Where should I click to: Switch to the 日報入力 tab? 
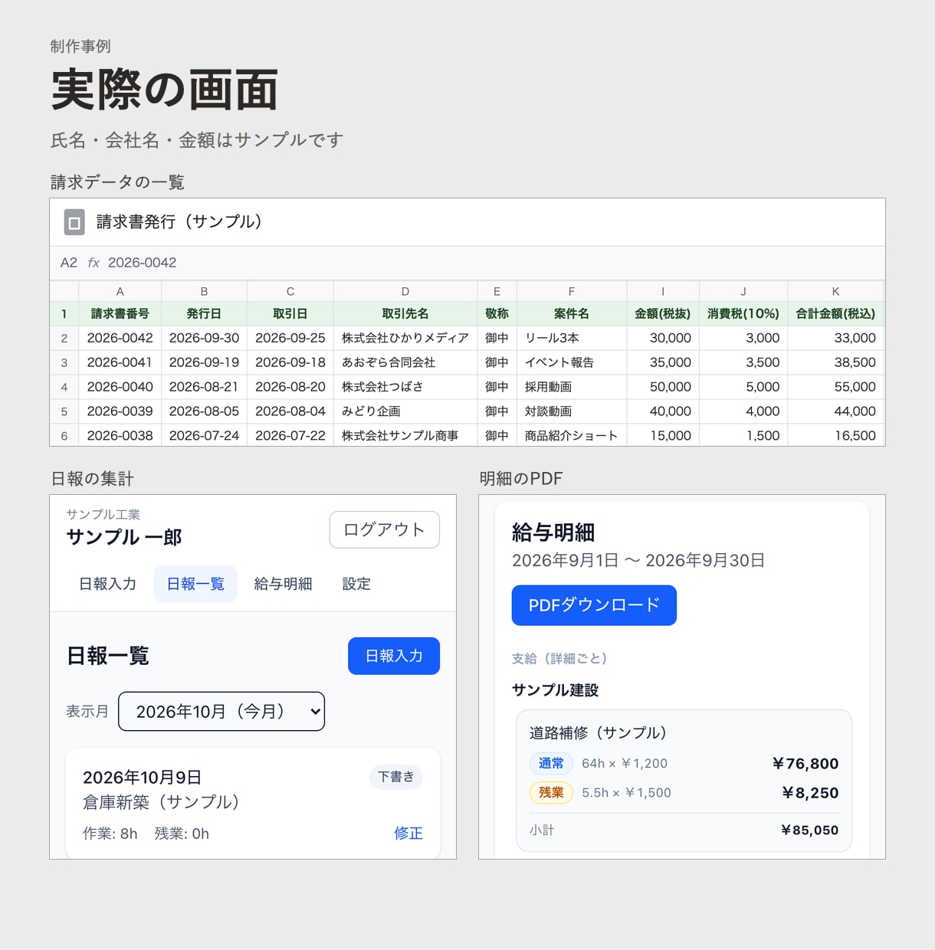click(108, 584)
